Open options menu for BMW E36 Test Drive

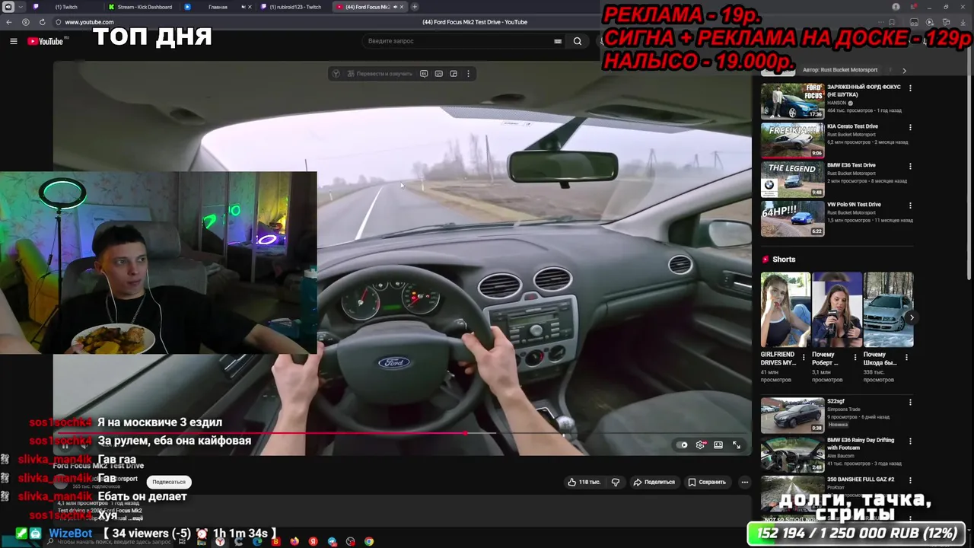(x=910, y=166)
